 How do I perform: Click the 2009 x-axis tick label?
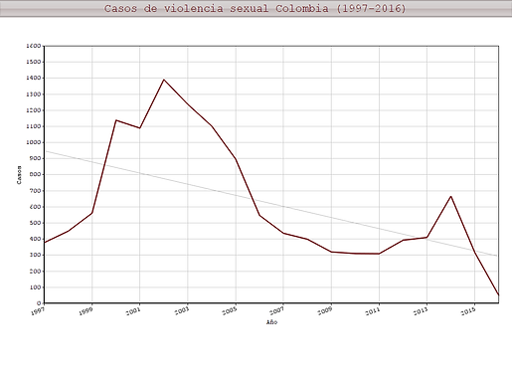point(325,310)
